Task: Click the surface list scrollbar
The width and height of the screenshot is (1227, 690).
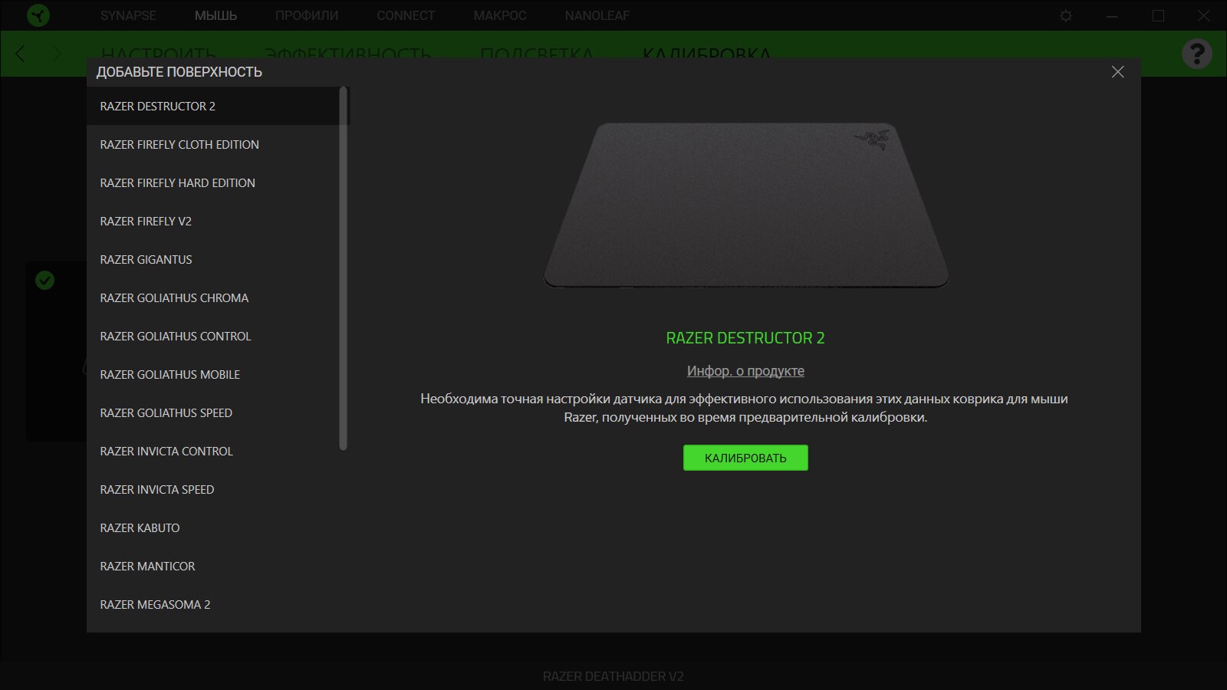Action: tap(343, 268)
